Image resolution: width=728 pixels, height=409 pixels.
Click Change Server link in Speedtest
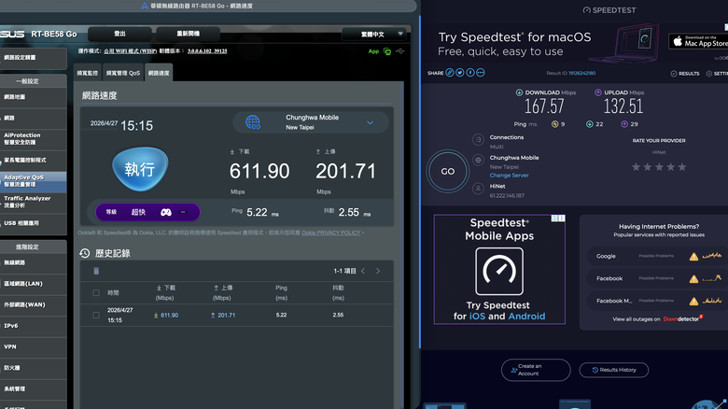tap(509, 176)
